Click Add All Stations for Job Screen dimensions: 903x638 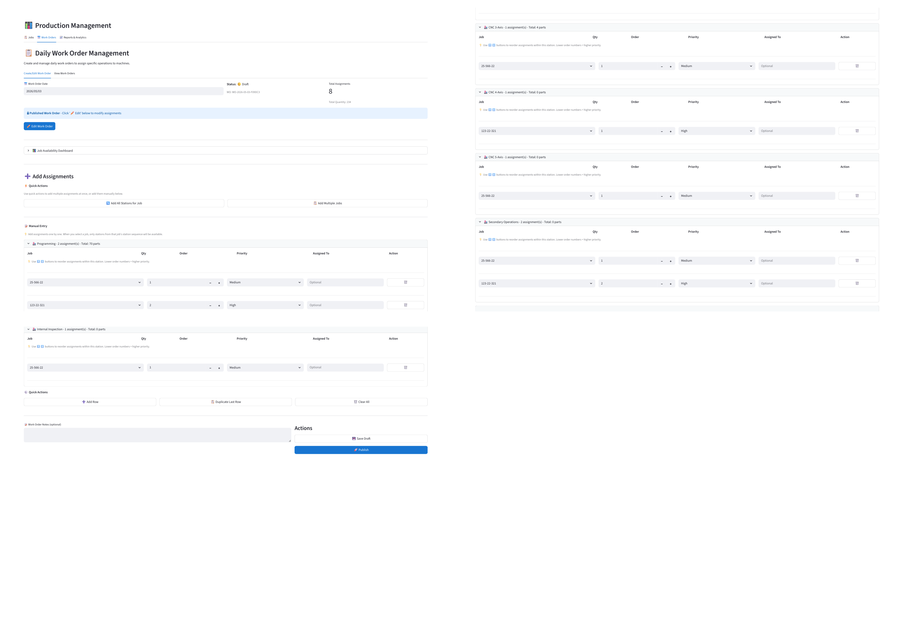[x=124, y=203]
